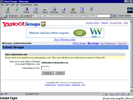The height and width of the screenshot is (100, 133).
Task: Open the Security toolbar icon
Action: point(73,10)
